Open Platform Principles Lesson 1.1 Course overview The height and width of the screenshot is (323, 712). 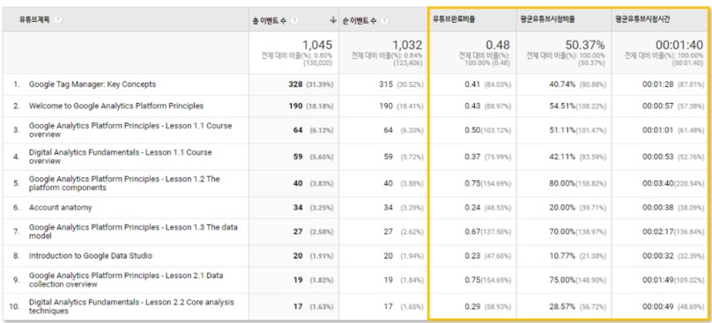(x=130, y=129)
